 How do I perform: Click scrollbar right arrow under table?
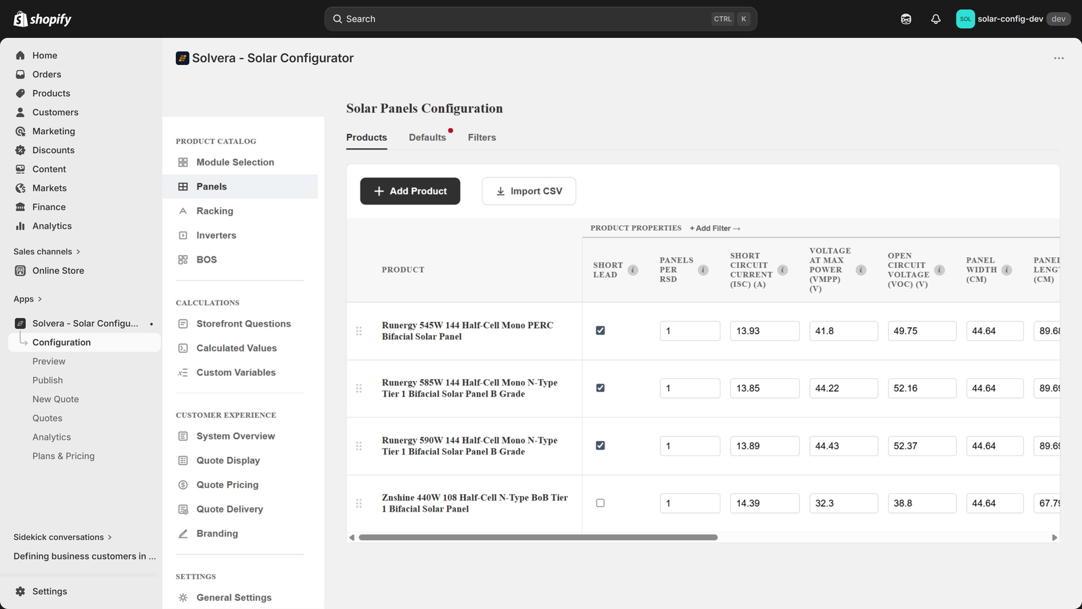(1054, 537)
